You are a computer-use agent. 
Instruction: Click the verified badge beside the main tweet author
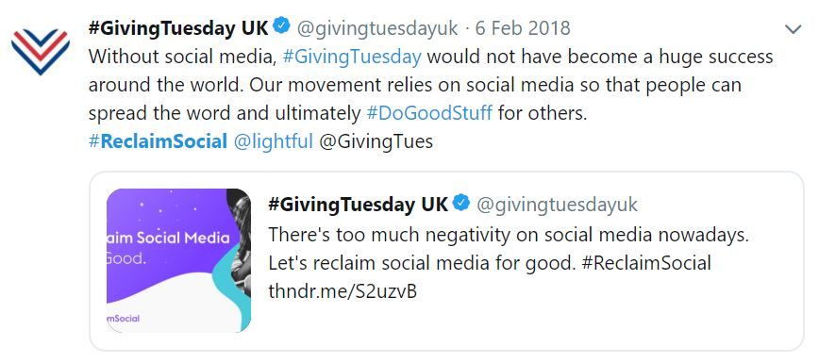282,26
